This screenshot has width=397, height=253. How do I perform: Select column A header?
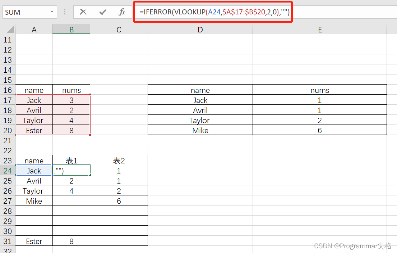coord(34,30)
